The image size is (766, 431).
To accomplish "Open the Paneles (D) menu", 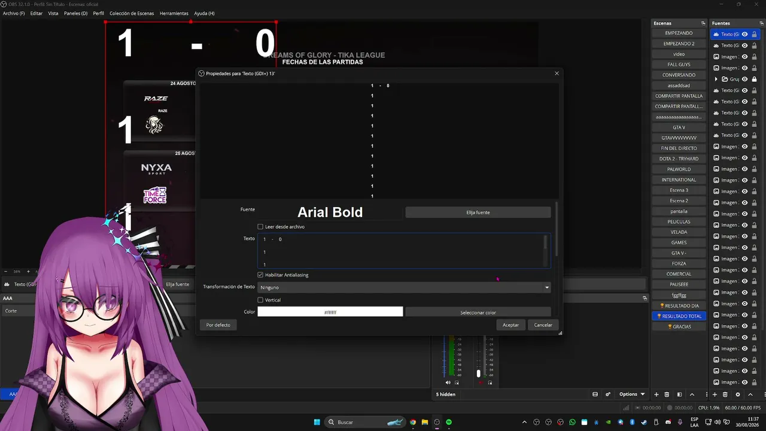I will pyautogui.click(x=75, y=13).
